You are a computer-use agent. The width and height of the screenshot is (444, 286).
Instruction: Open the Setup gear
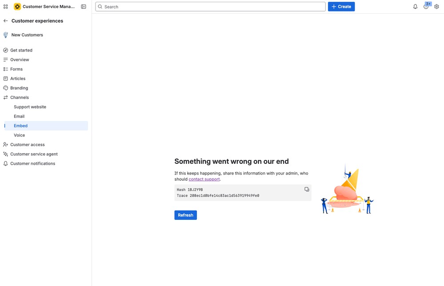click(437, 6)
